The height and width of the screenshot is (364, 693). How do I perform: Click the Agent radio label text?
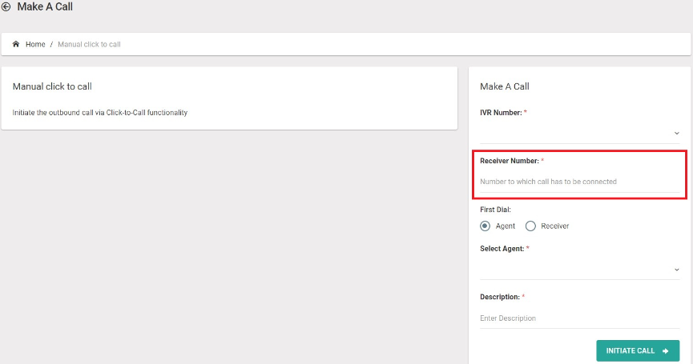[x=506, y=226]
